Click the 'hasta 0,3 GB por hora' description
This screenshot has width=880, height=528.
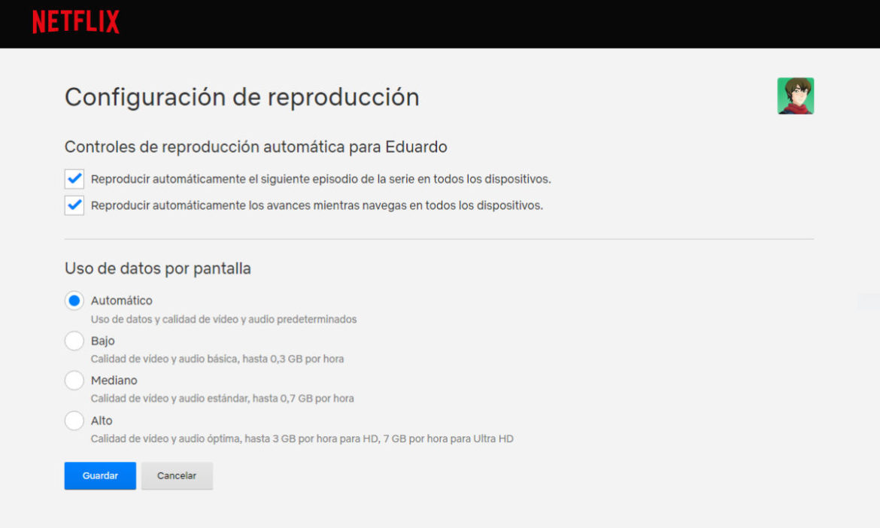293,360
